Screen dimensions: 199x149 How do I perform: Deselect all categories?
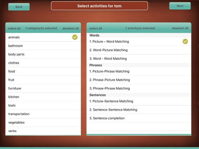(71, 28)
